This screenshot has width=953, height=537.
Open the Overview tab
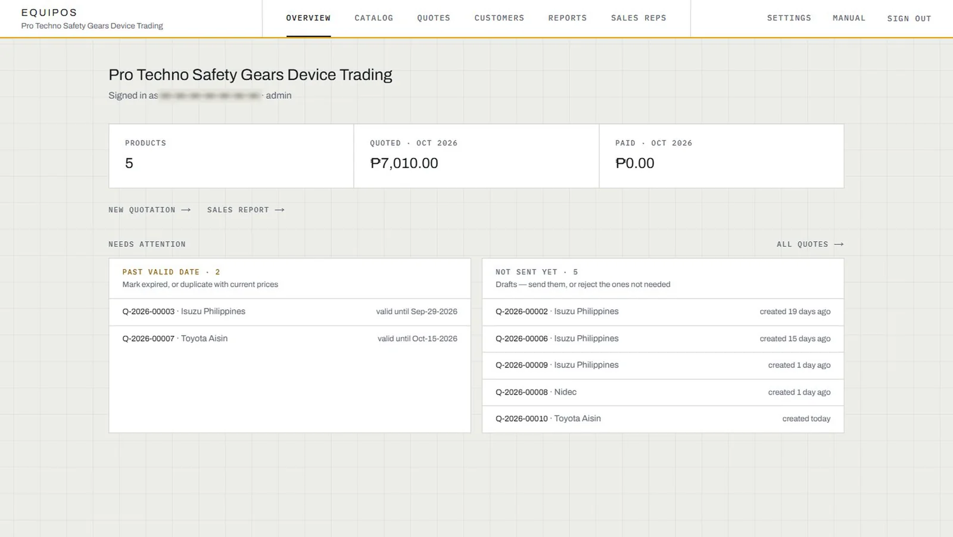(x=308, y=18)
